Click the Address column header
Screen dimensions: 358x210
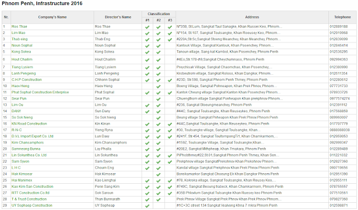[x=252, y=17]
